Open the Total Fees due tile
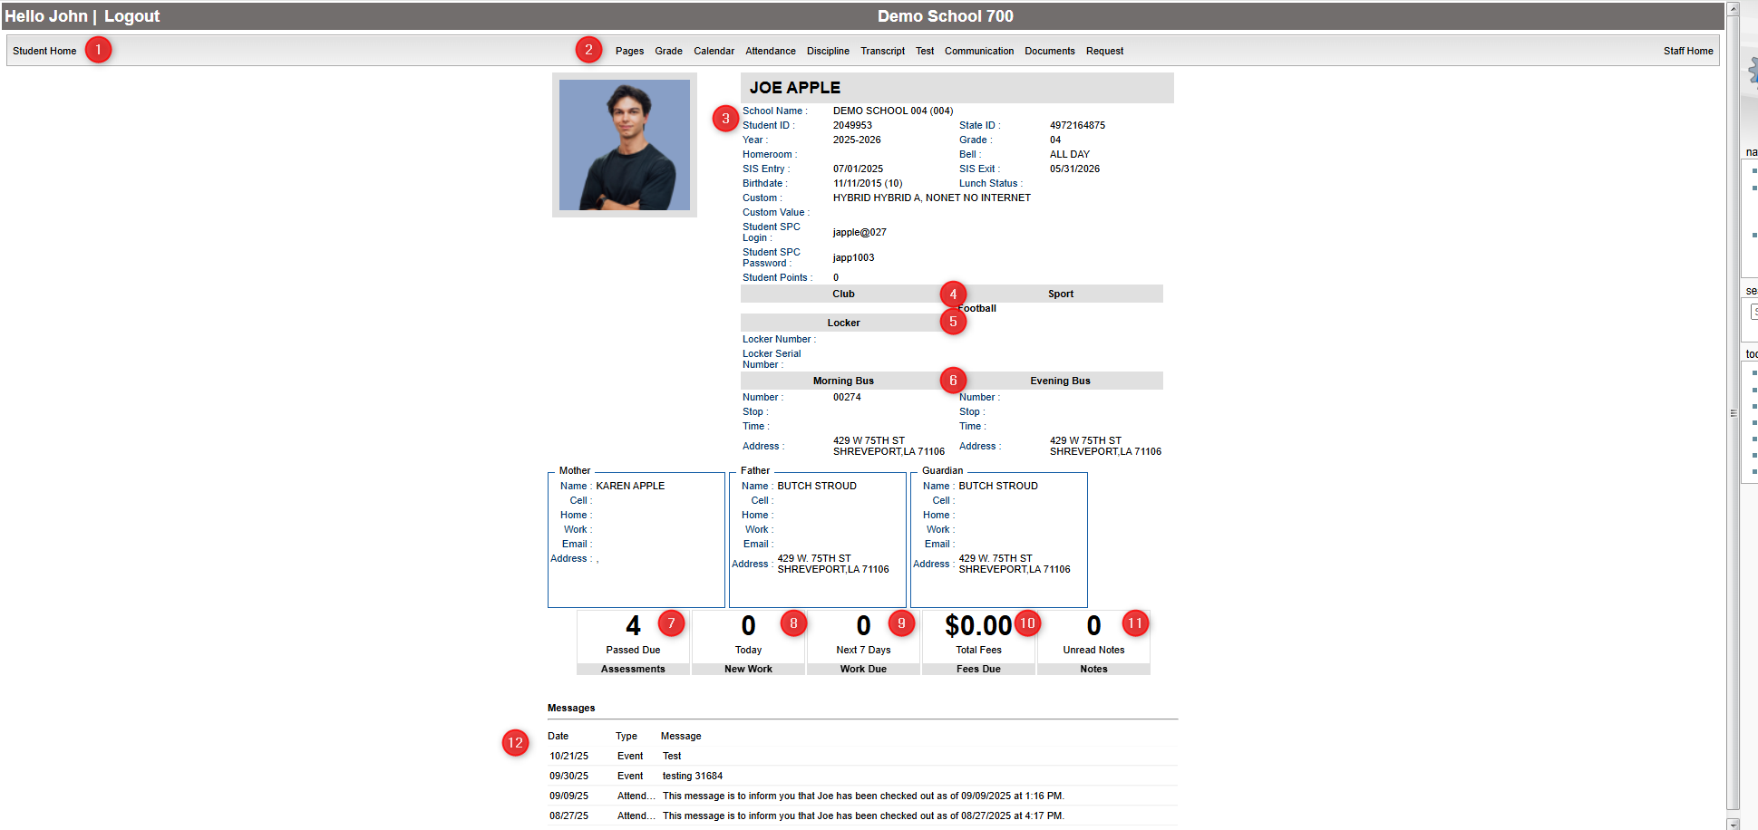Image resolution: width=1758 pixels, height=830 pixels. coord(978,642)
